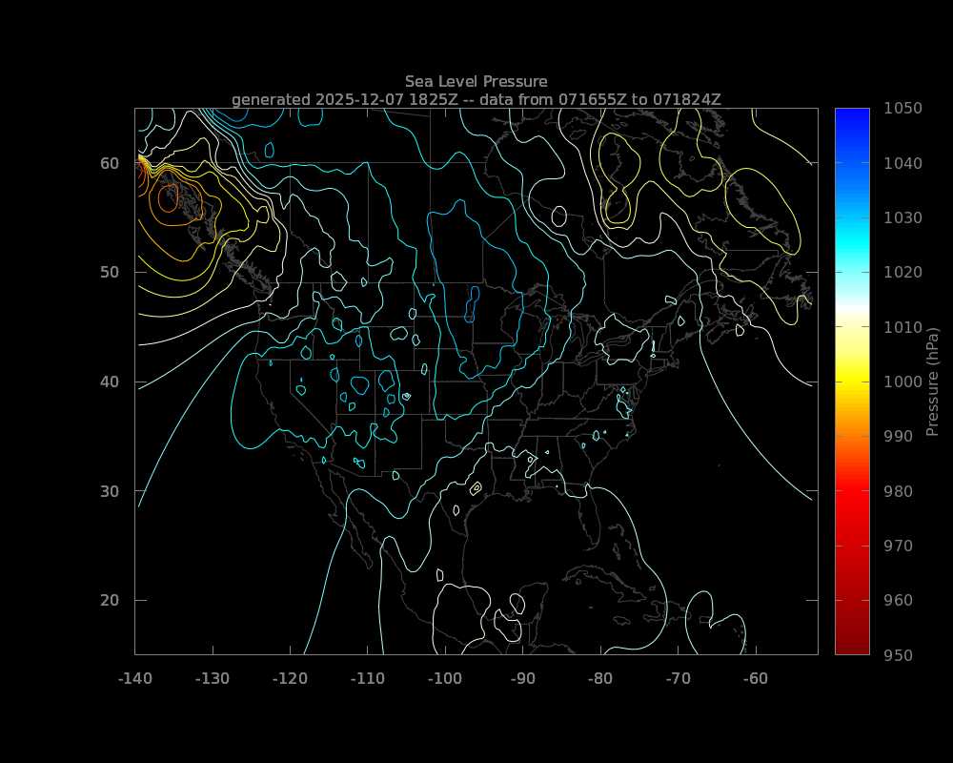Click the latitude 20 axis label
The image size is (953, 763).
[x=110, y=600]
